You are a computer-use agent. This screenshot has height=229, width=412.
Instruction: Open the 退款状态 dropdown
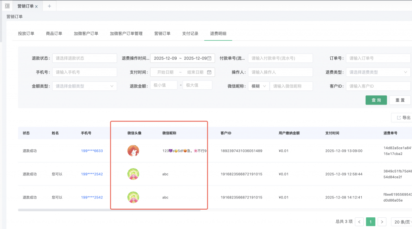click(x=84, y=58)
